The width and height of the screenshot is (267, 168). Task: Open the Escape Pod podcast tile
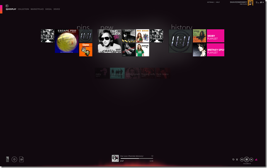67,41
